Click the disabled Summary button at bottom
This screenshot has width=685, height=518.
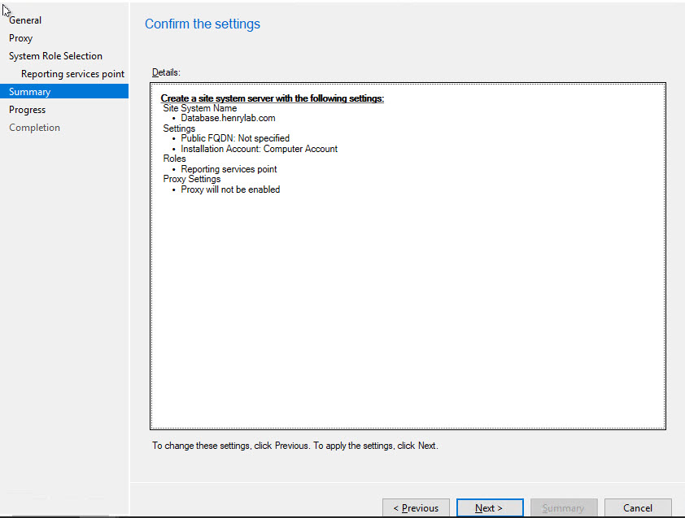563,508
